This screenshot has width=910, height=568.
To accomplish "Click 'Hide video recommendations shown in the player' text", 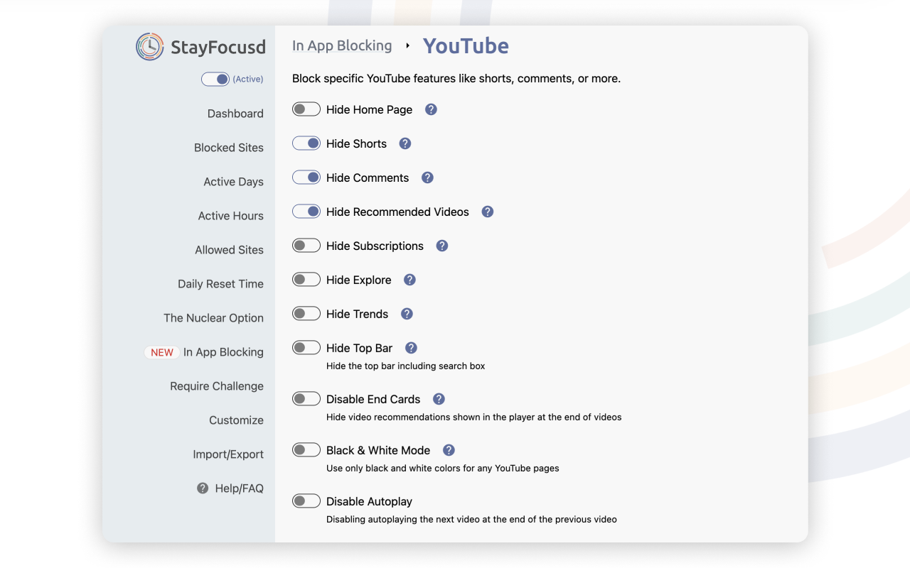I will (474, 417).
